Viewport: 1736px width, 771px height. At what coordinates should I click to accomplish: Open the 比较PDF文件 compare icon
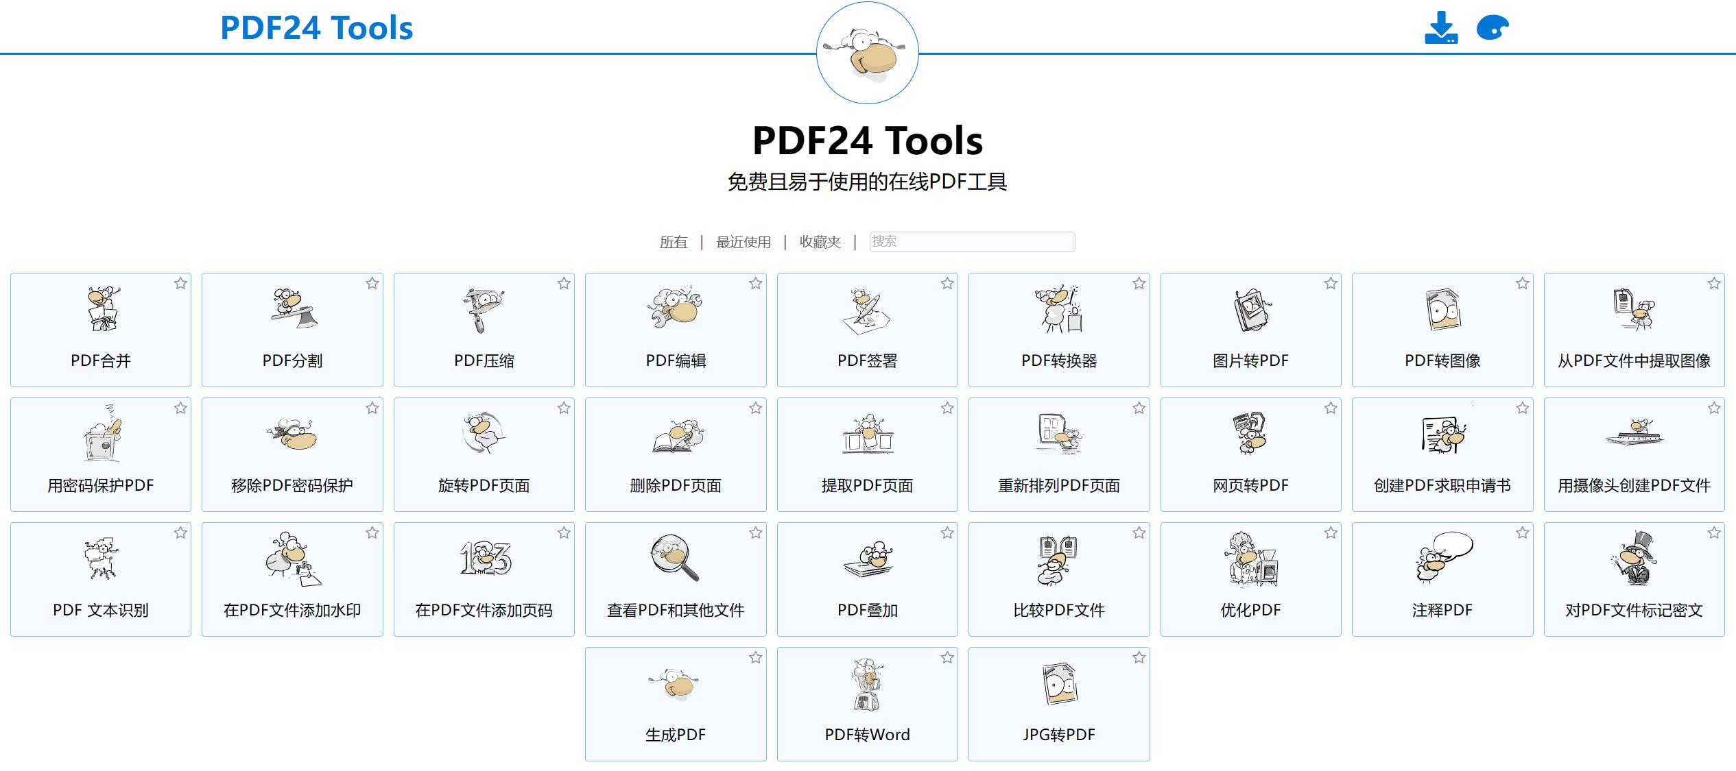click(x=1058, y=560)
